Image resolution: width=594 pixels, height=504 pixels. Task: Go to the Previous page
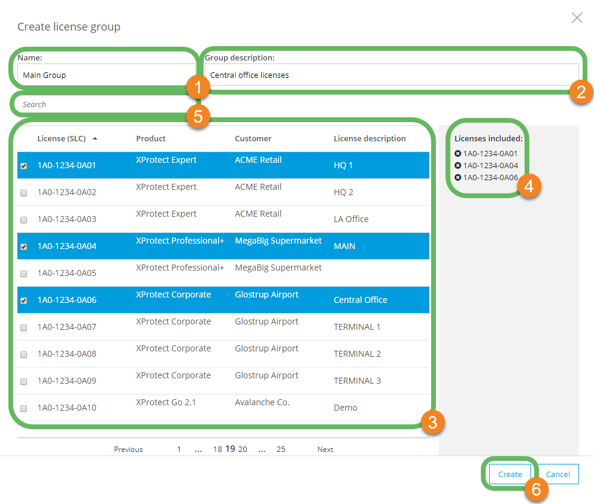128,450
